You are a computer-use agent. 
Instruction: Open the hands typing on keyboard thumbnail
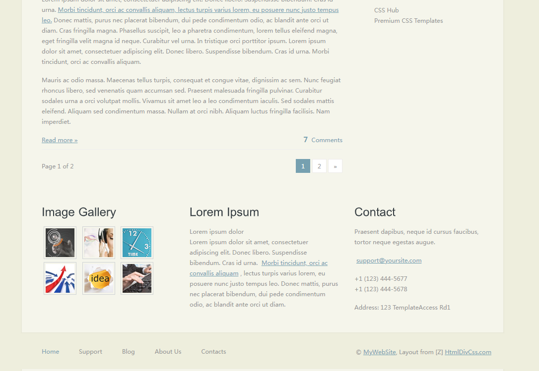136,278
